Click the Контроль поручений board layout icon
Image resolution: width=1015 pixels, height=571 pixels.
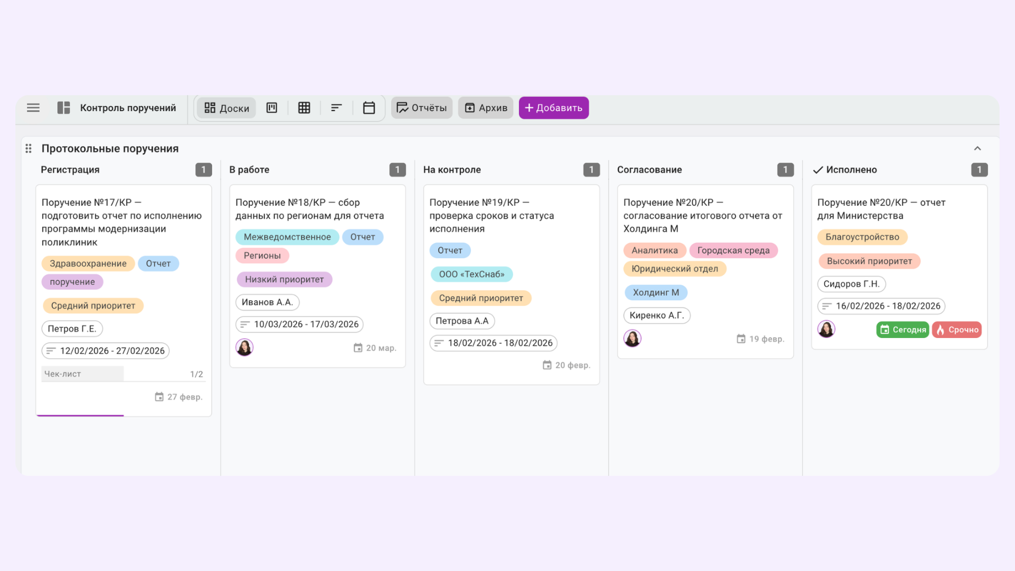(x=64, y=108)
